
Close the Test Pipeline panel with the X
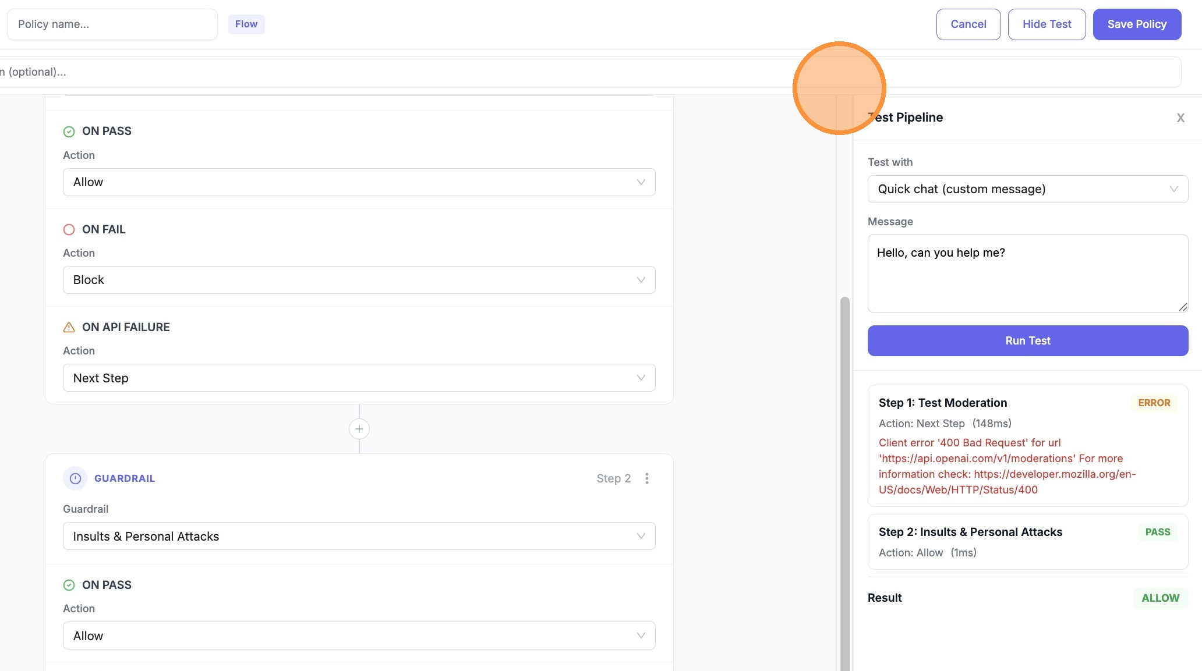tap(1180, 118)
